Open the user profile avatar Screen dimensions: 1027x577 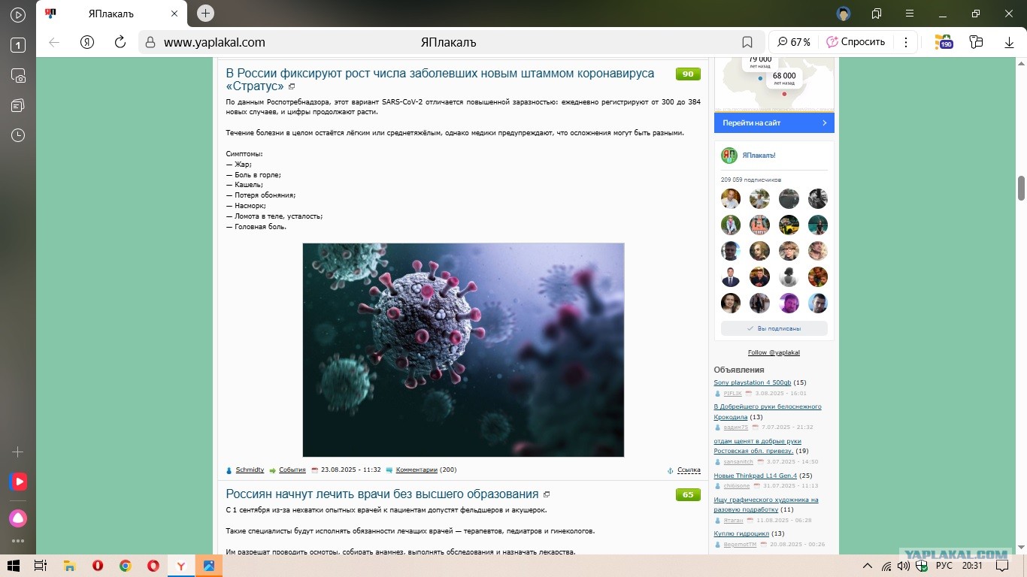(x=844, y=14)
